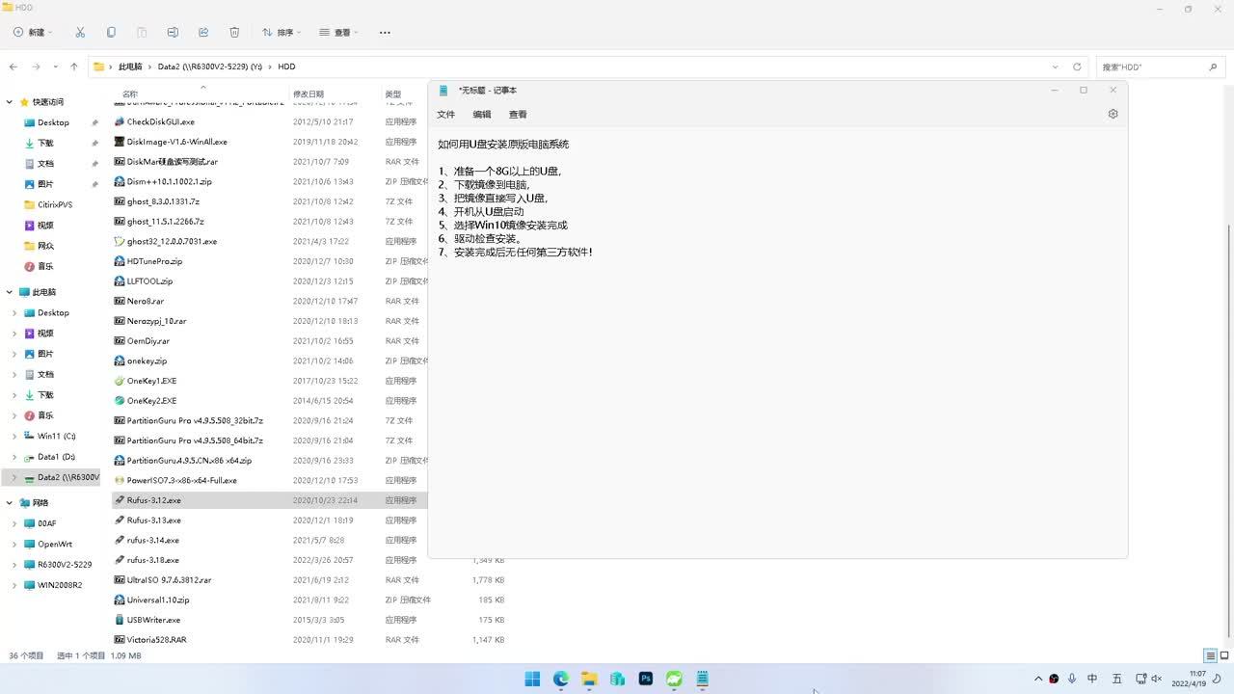Click the Cut scissors icon in toolbar

pos(80,32)
